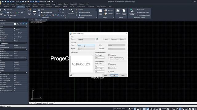Open the File menu
The image size is (197, 110).
[4, 4]
